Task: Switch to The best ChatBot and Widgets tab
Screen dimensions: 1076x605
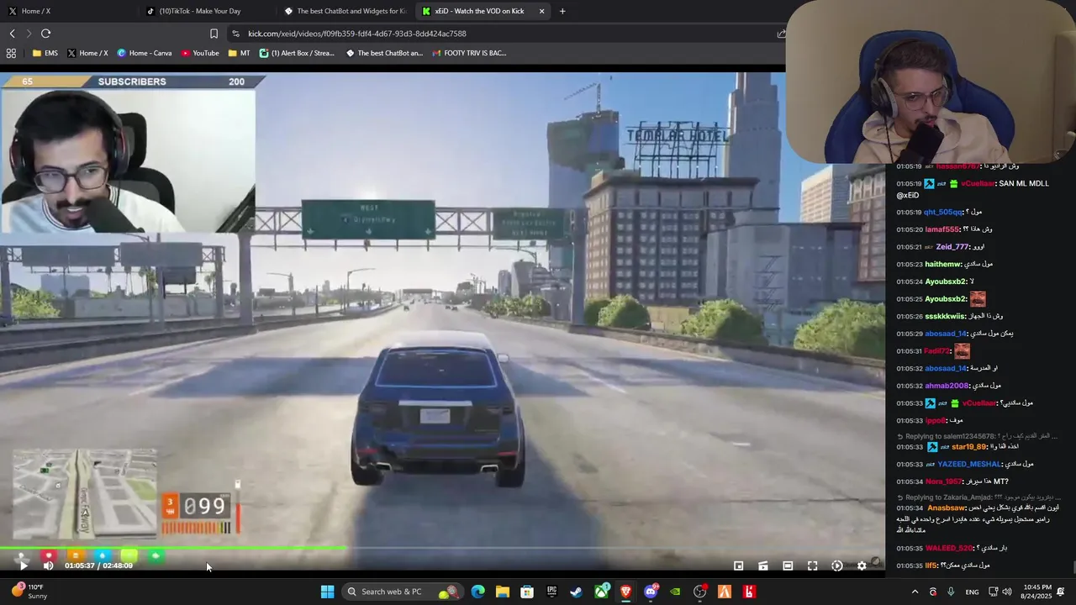Action: [345, 11]
